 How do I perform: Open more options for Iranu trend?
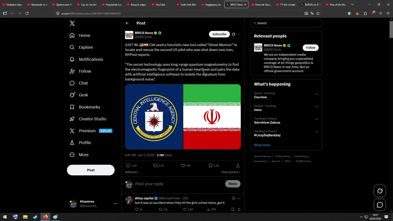point(317,107)
